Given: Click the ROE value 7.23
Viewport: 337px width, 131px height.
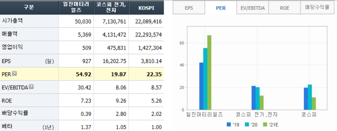Looking at the screenshot, I should pos(86,101).
